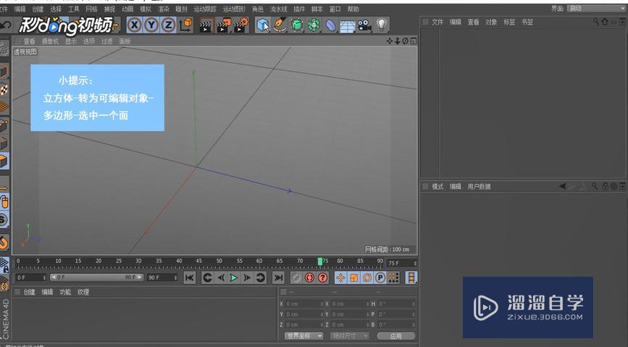
Task: Open the 绝对尺寸 dropdown
Action: pyautogui.click(x=350, y=336)
